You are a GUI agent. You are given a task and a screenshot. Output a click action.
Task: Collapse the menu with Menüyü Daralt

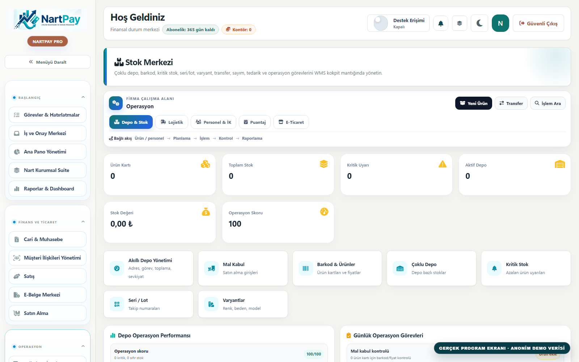click(47, 62)
